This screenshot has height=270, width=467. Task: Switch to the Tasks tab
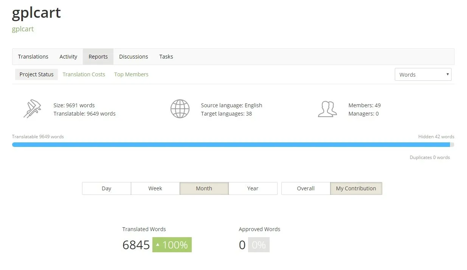coord(166,57)
